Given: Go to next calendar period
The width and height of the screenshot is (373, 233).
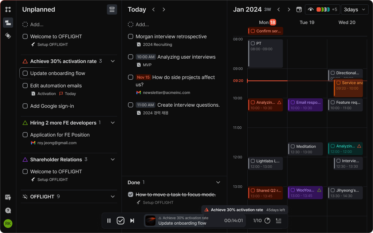Looking at the screenshot, I should [289, 9].
